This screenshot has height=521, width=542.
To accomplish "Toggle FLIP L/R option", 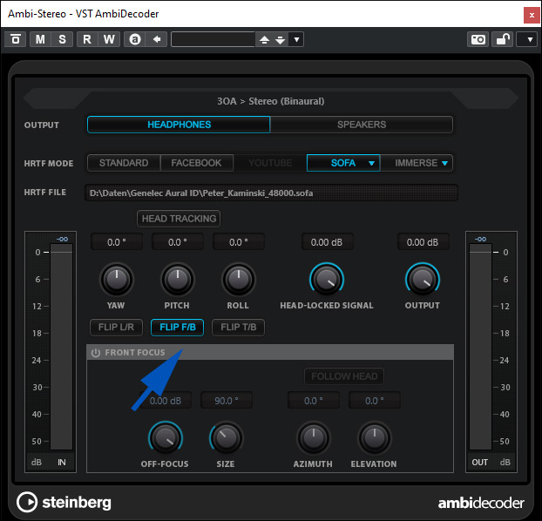I will tap(117, 328).
